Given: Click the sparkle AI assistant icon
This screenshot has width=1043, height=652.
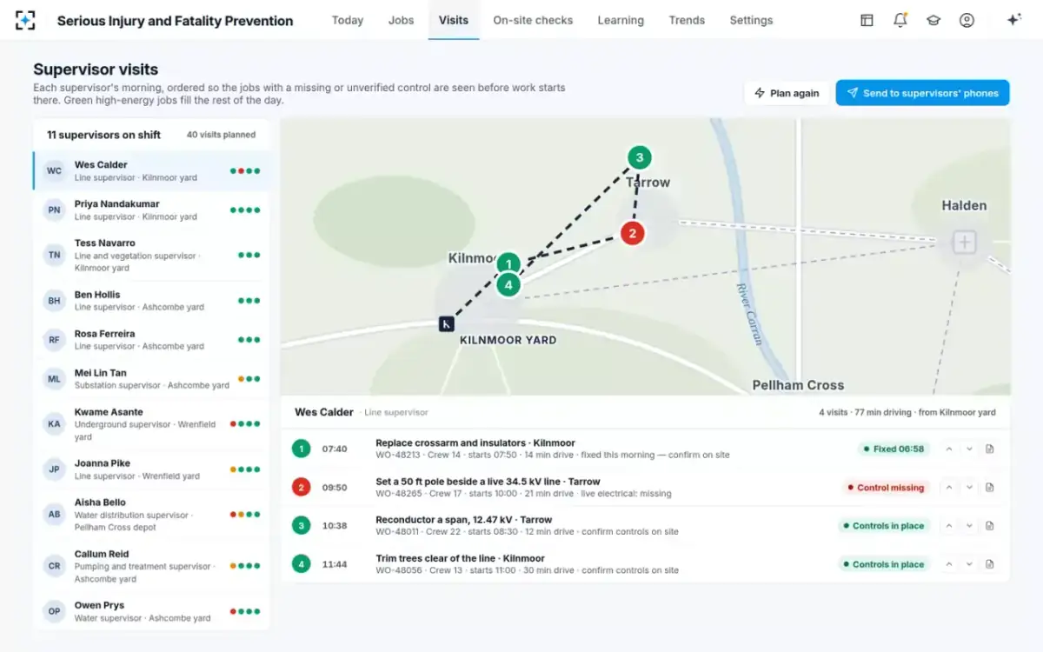Looking at the screenshot, I should click(1013, 20).
